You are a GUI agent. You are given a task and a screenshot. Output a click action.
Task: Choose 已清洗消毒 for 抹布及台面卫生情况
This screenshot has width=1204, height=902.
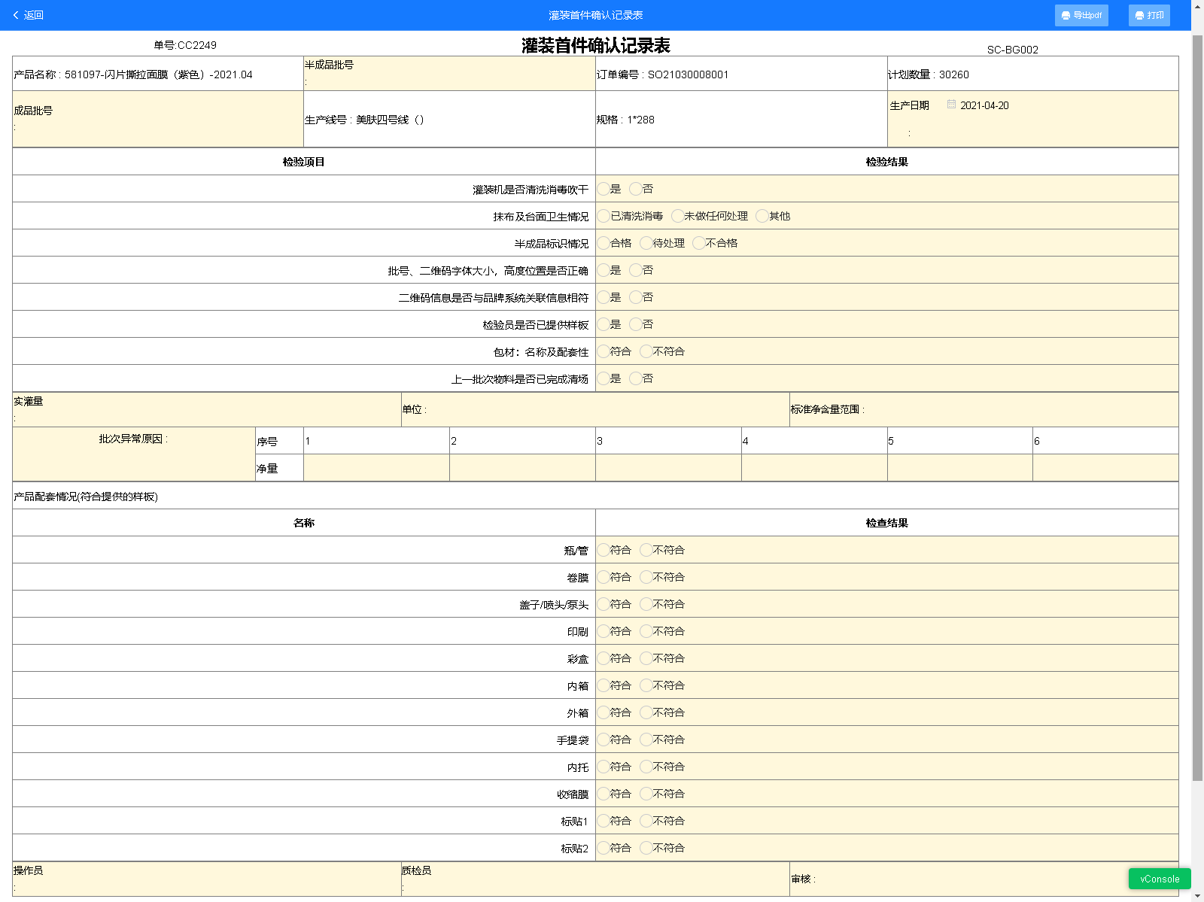(604, 216)
